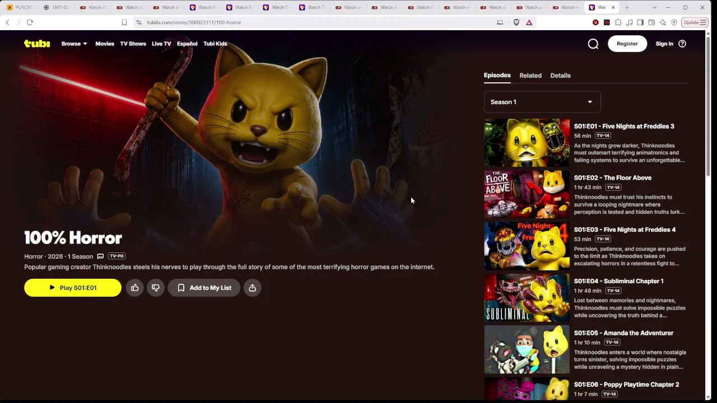
Task: Open the music note playlist icon
Action: click(629, 22)
